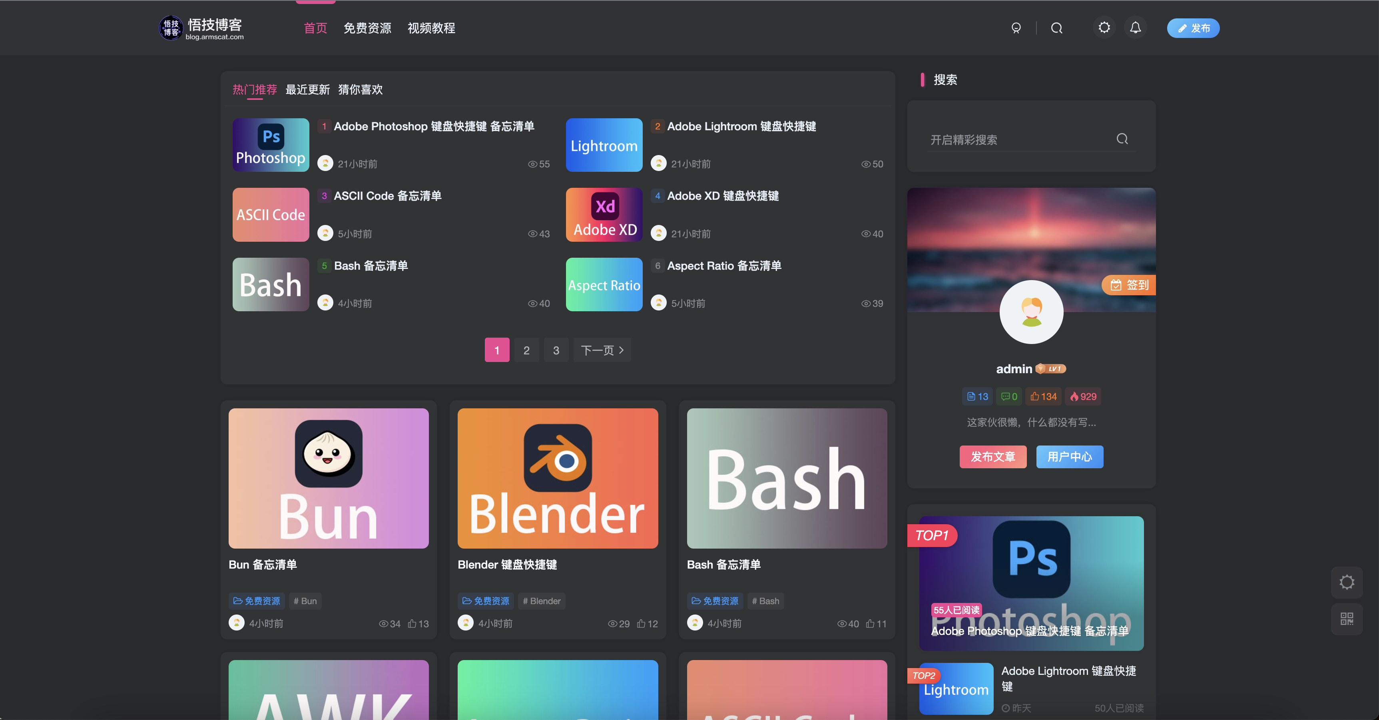Click the 悟技博客 site logo
Viewport: 1379px width, 720px height.
tap(202, 28)
